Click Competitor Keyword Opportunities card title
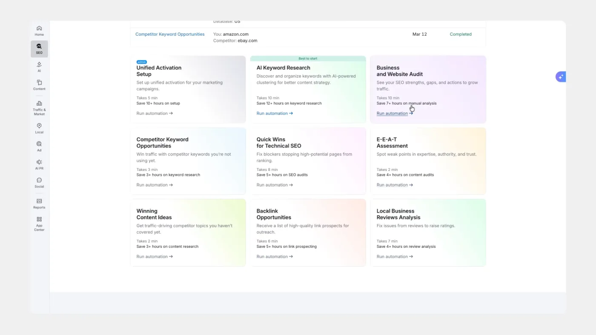 [x=162, y=142]
